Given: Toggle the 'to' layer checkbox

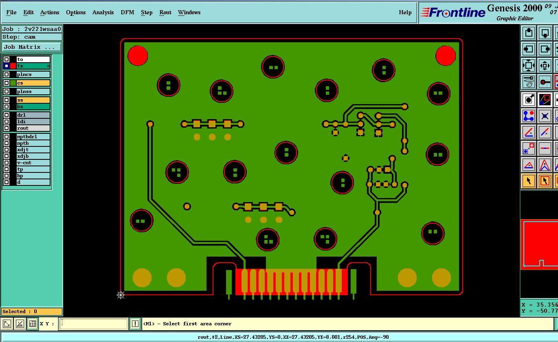Looking at the screenshot, I should pos(7,59).
